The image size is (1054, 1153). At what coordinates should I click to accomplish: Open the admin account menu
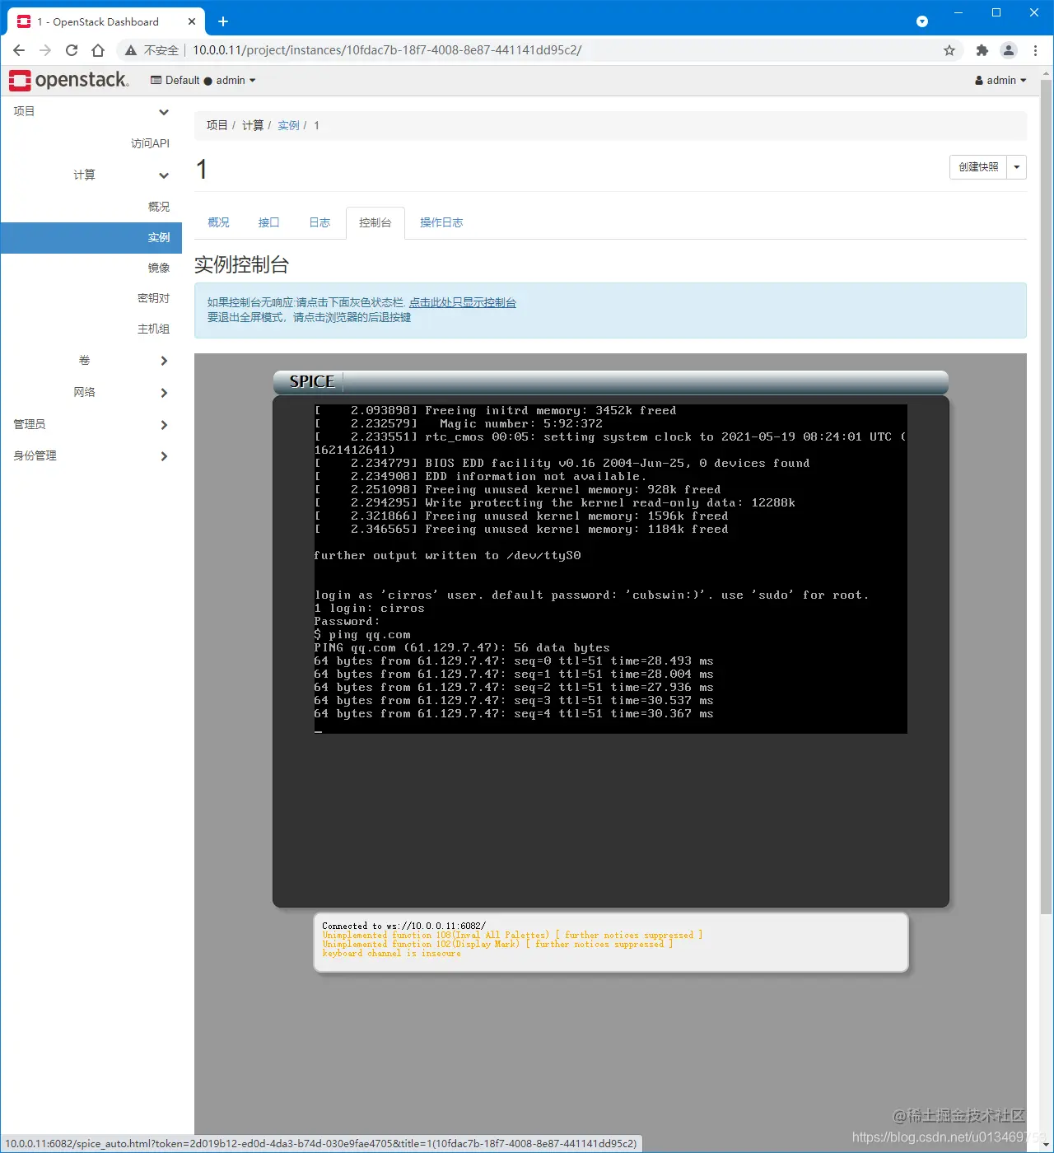(1000, 80)
